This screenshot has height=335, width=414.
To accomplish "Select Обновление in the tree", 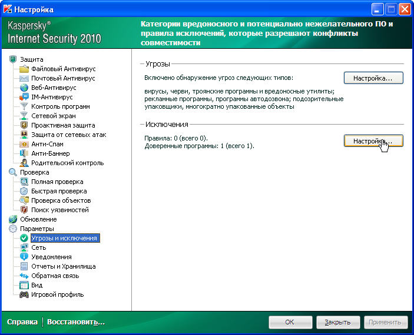I will tap(38, 219).
